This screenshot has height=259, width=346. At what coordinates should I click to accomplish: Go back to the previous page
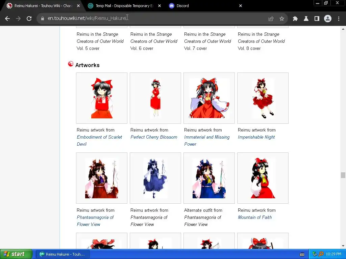click(7, 19)
